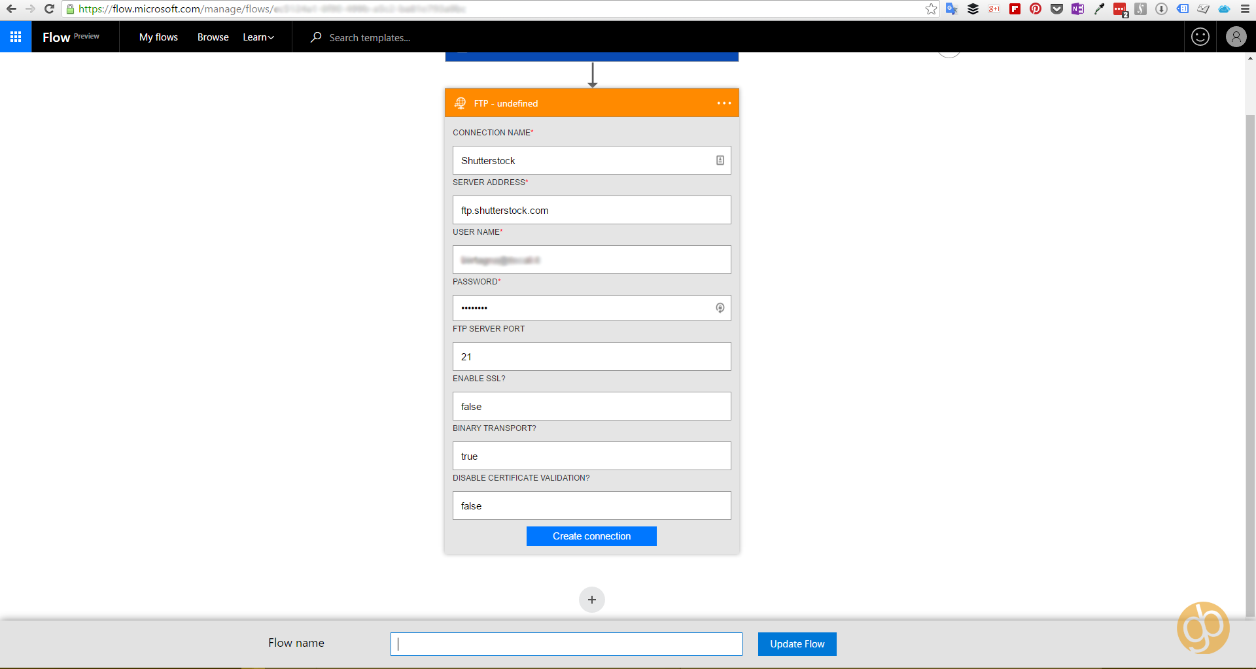Click the Flow Preview logo
Viewport: 1256px width, 669px height.
[x=71, y=37]
